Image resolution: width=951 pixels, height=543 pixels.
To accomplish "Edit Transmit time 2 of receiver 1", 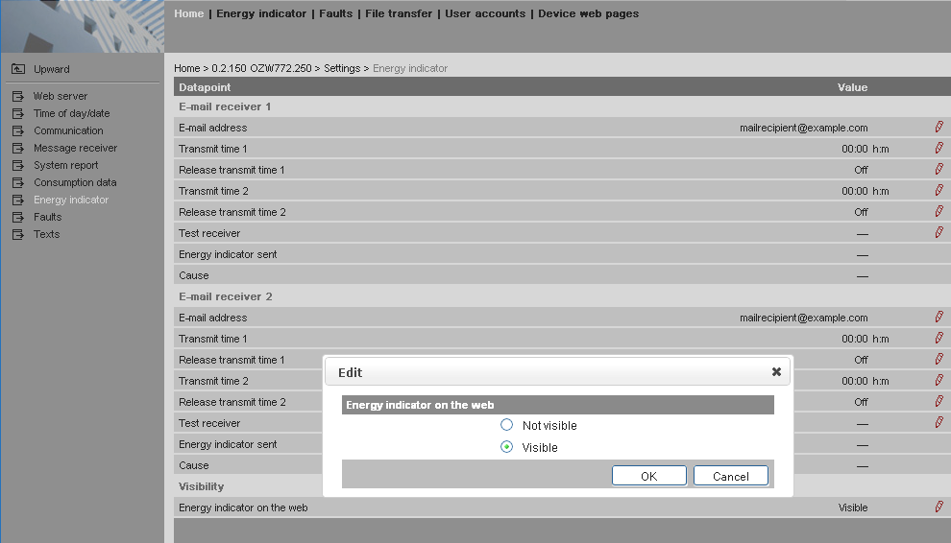I will click(939, 190).
